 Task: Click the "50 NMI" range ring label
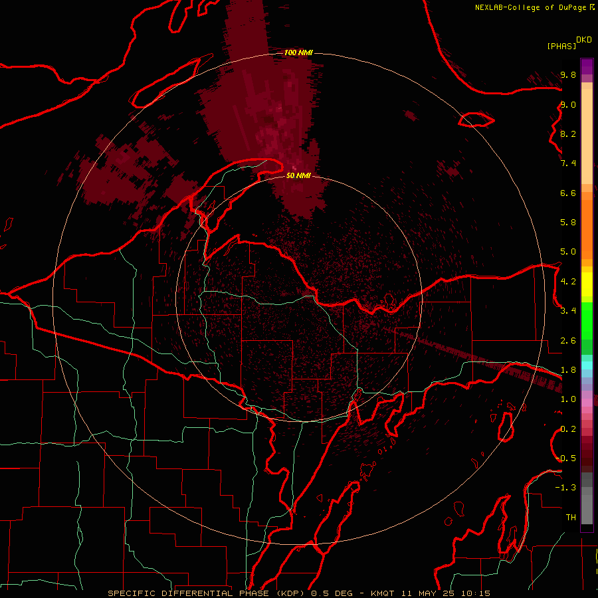pos(298,175)
